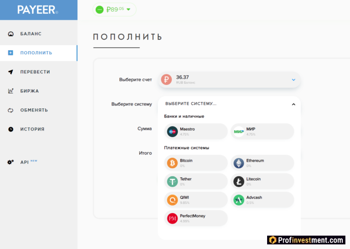Click the QIWI orange icon
The image size is (350, 249).
172,200
